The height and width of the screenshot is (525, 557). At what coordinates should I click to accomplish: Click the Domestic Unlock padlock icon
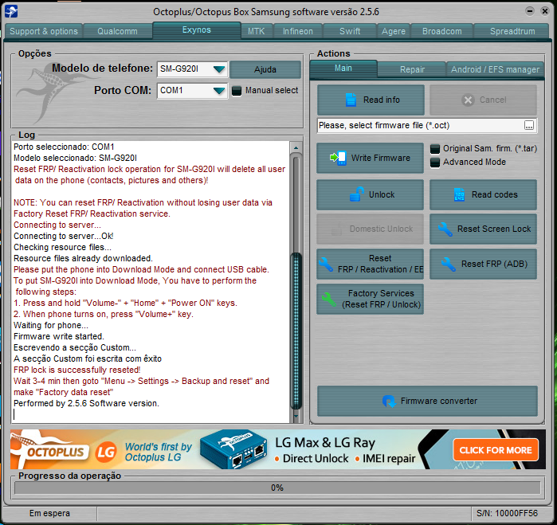[336, 229]
